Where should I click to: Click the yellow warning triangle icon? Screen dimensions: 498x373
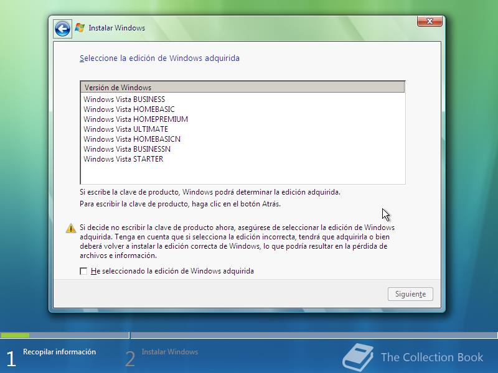71,228
